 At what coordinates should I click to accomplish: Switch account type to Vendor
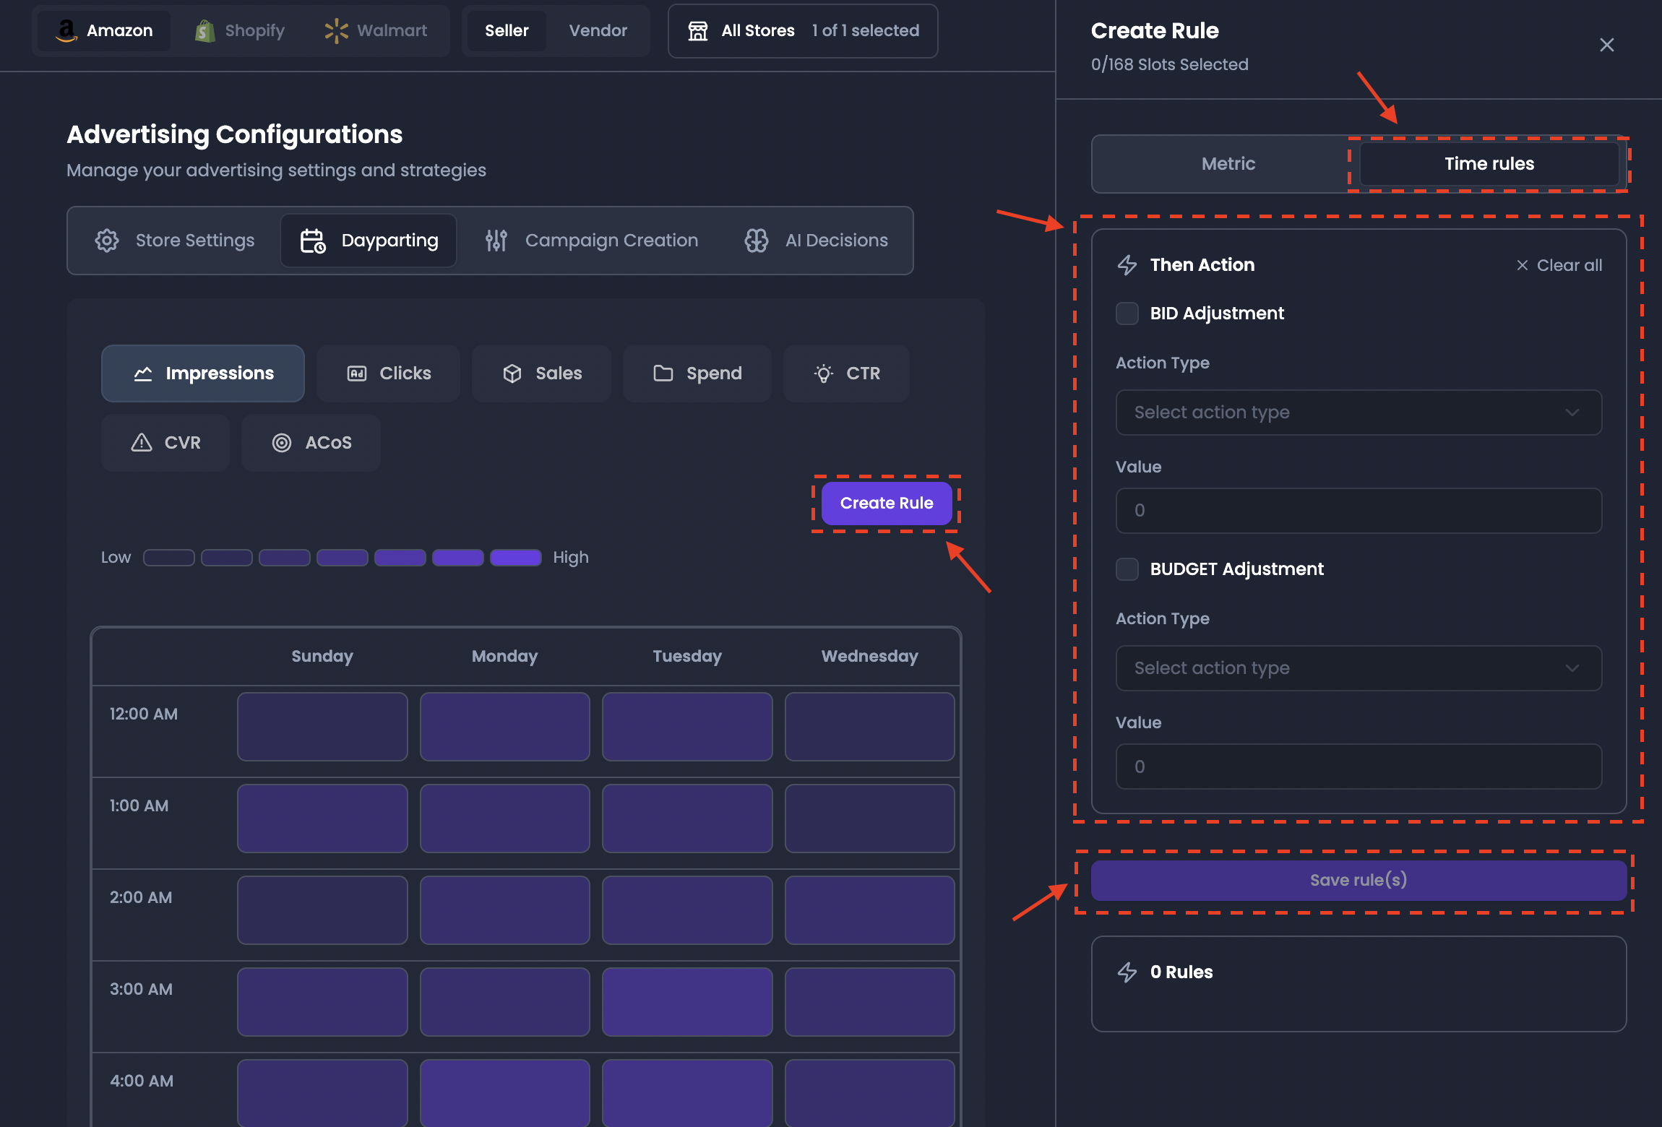pyautogui.click(x=598, y=30)
